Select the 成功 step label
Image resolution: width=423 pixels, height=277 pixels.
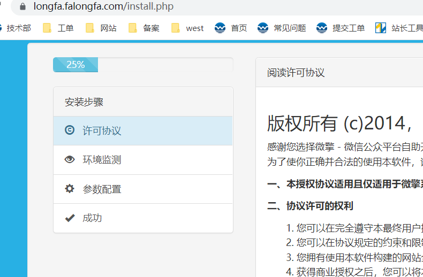[92, 218]
